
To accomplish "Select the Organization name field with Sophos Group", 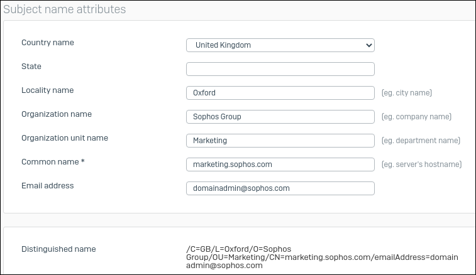I will click(280, 117).
